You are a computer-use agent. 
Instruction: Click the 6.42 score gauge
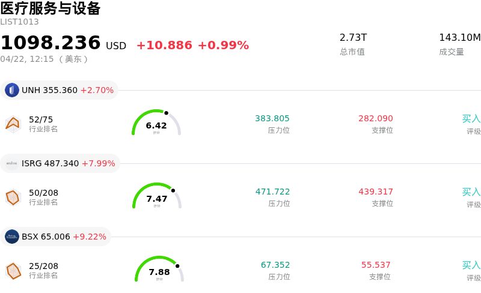coord(156,124)
